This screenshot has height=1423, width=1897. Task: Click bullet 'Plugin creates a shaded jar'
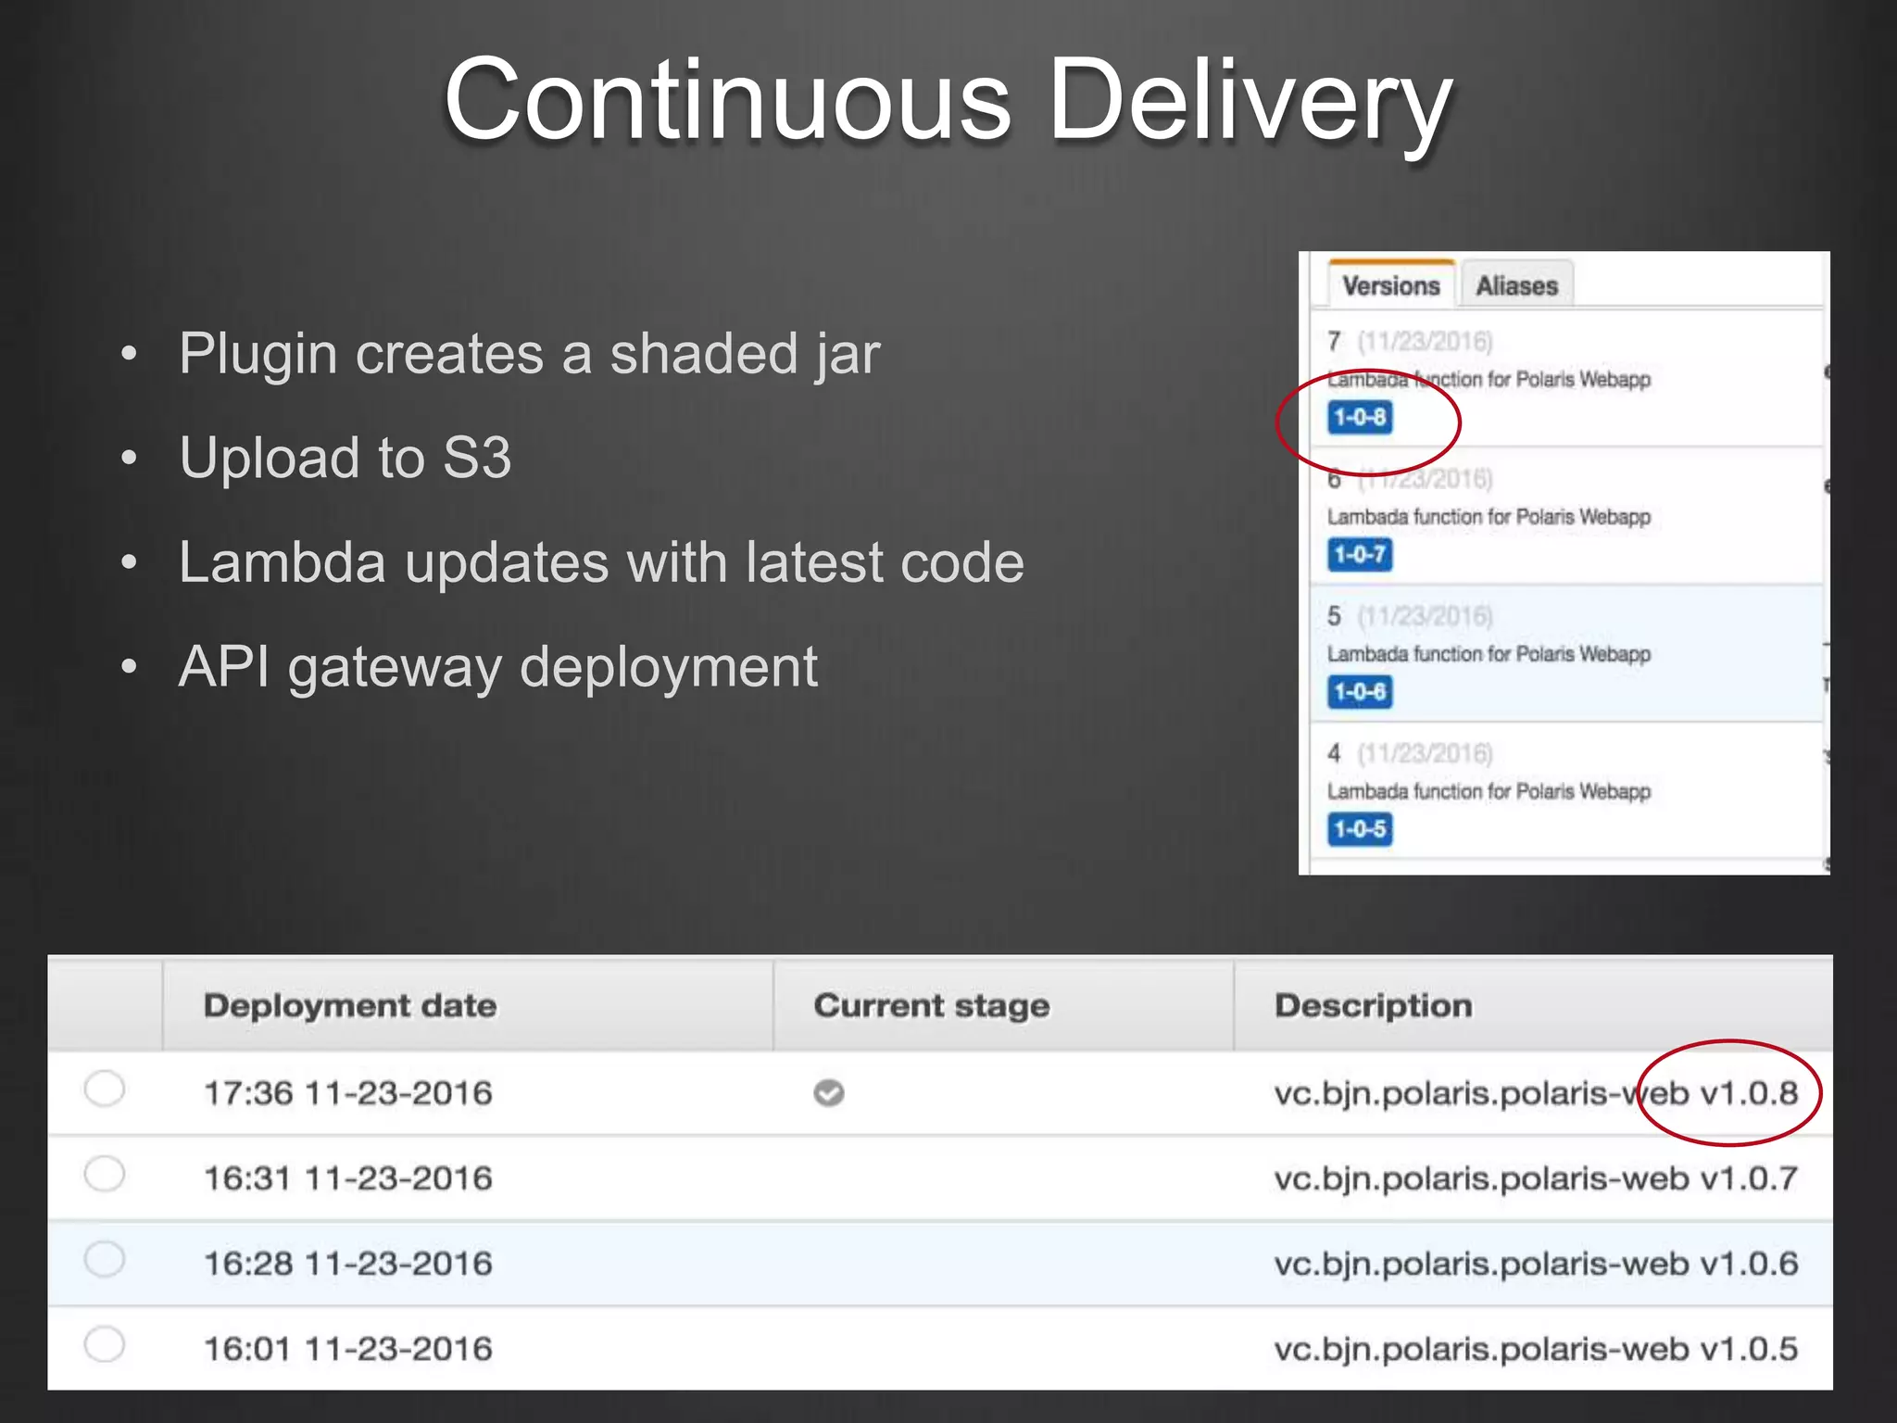tap(529, 354)
